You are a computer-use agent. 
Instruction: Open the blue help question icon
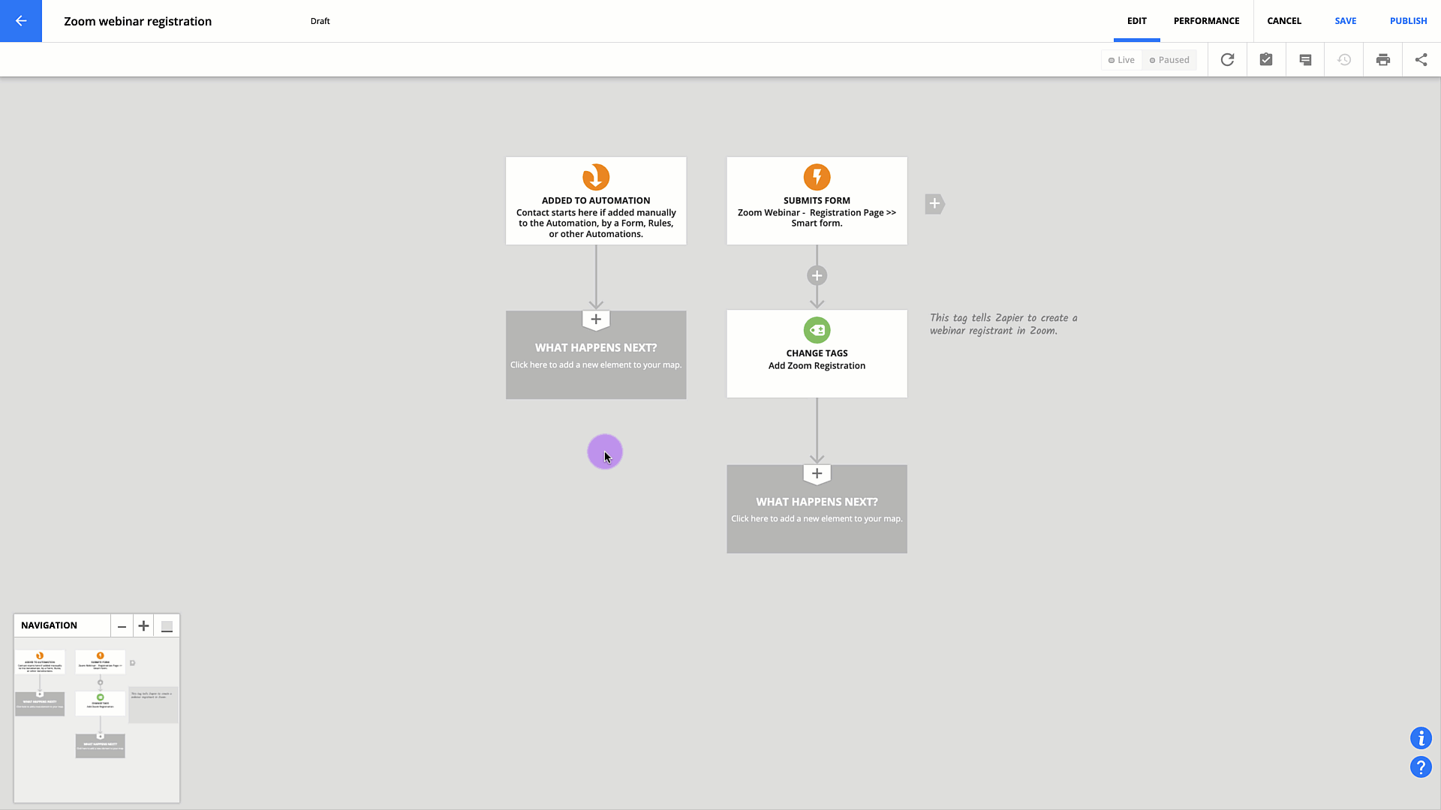[1421, 766]
